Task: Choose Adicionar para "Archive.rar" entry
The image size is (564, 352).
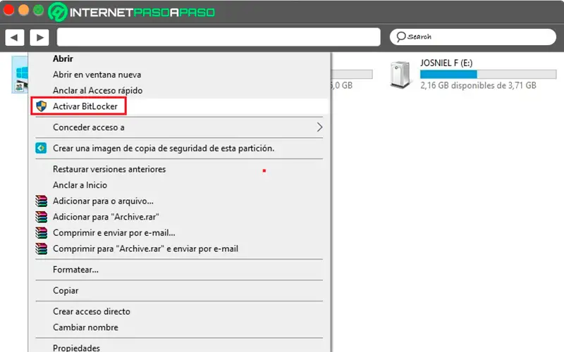Action: [x=106, y=217]
